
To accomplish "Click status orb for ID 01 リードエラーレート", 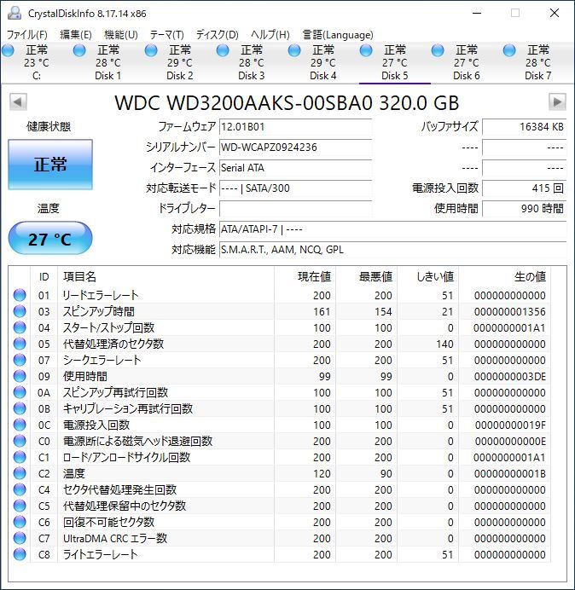I will (x=20, y=295).
